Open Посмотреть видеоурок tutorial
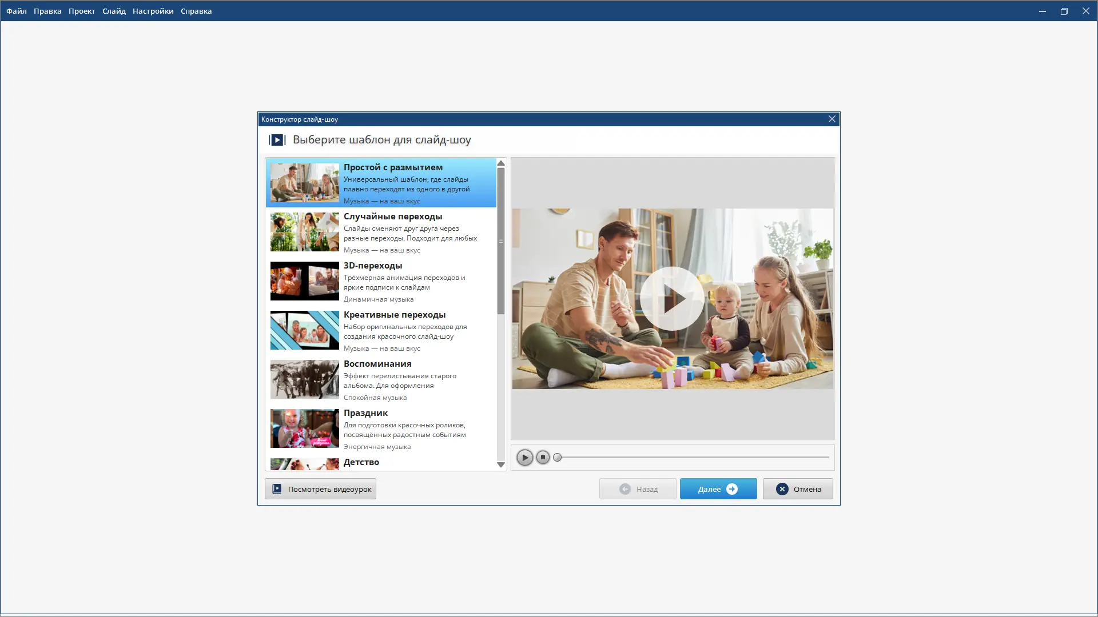Screen dimensions: 1098x617 tap(320, 489)
